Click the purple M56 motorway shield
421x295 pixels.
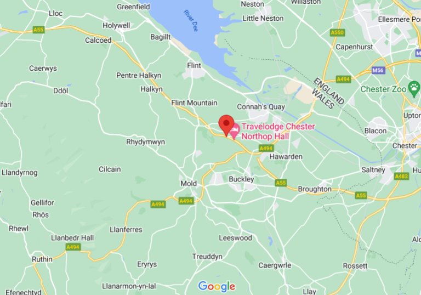pos(378,70)
